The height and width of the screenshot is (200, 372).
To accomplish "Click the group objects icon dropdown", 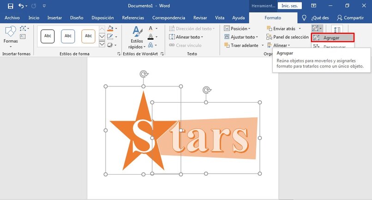I will [317, 29].
